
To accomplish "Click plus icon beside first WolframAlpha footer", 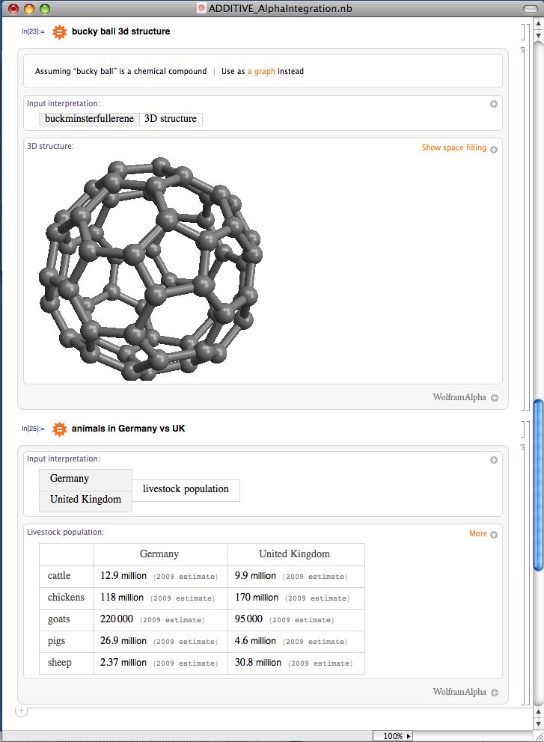I will (495, 398).
